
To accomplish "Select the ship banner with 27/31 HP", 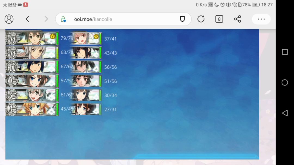I will point(85,109).
